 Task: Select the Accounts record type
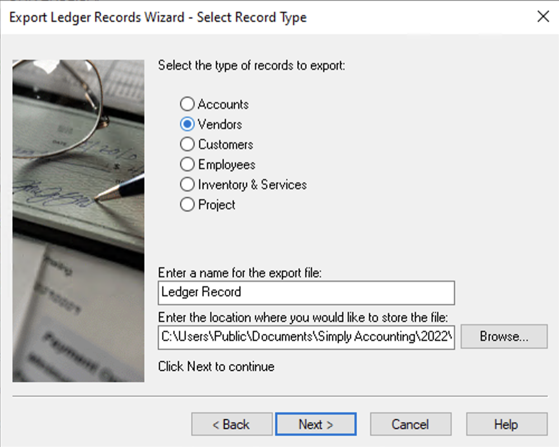pyautogui.click(x=187, y=104)
